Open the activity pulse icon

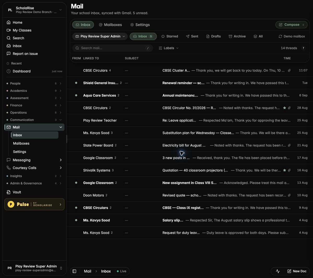click(x=278, y=271)
